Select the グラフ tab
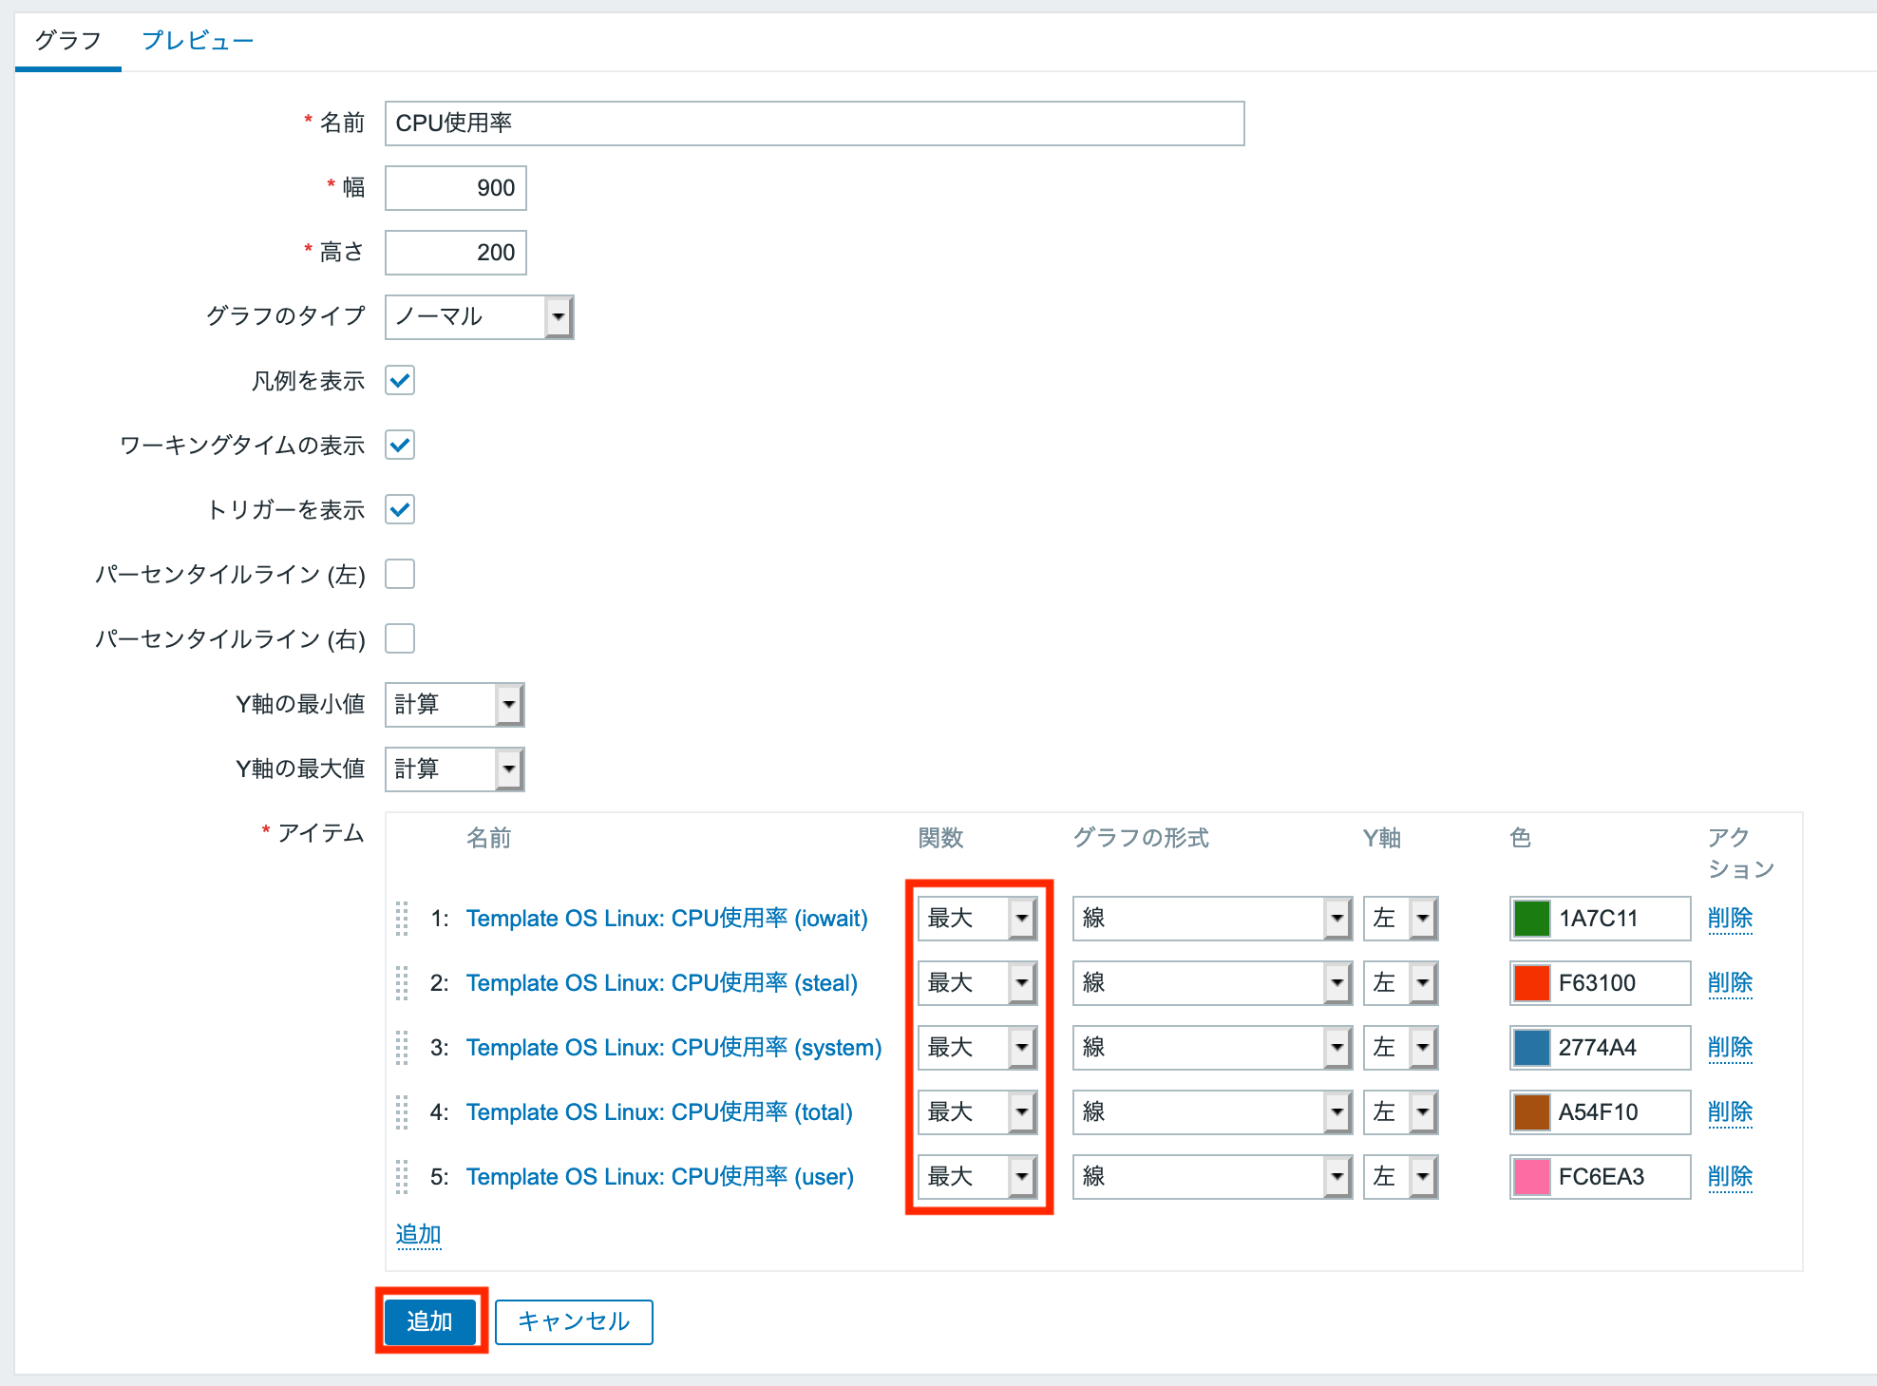1877x1386 pixels. (66, 40)
